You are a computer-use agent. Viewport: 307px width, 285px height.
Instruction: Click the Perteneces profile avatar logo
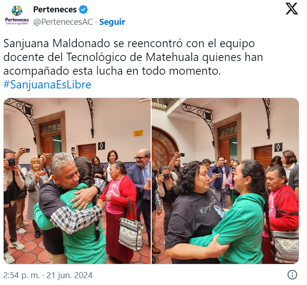[x=17, y=16]
